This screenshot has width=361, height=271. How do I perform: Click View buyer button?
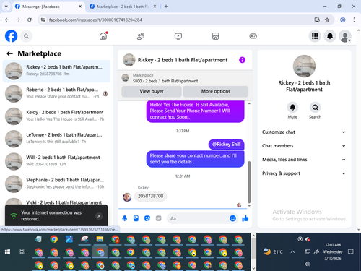(152, 91)
